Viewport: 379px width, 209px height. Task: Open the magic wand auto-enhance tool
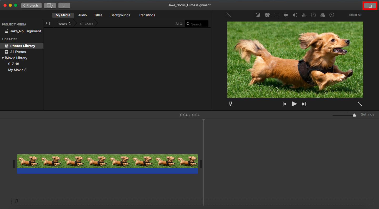tap(228, 15)
